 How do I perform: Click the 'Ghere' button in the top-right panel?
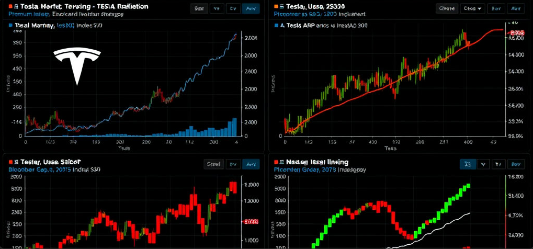(x=447, y=8)
